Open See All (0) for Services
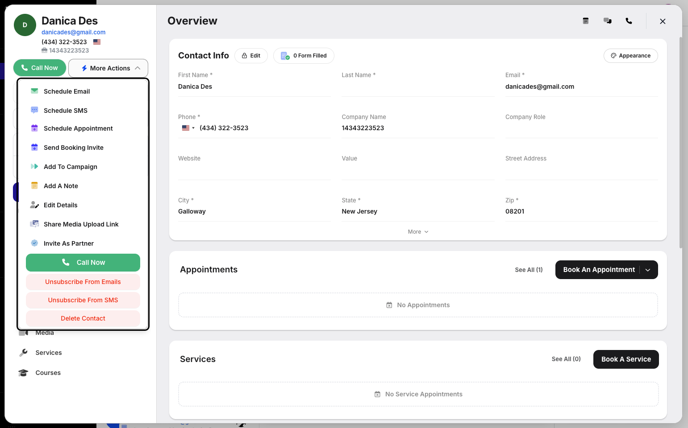Image resolution: width=688 pixels, height=428 pixels. [566, 359]
